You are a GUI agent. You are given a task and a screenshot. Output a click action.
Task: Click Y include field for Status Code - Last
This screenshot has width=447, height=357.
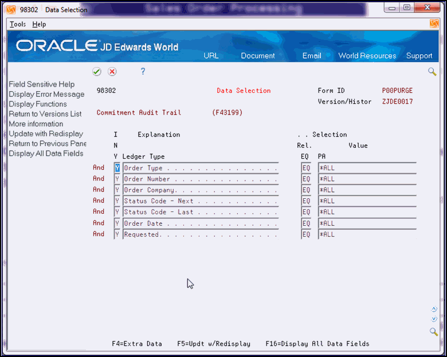[117, 212]
